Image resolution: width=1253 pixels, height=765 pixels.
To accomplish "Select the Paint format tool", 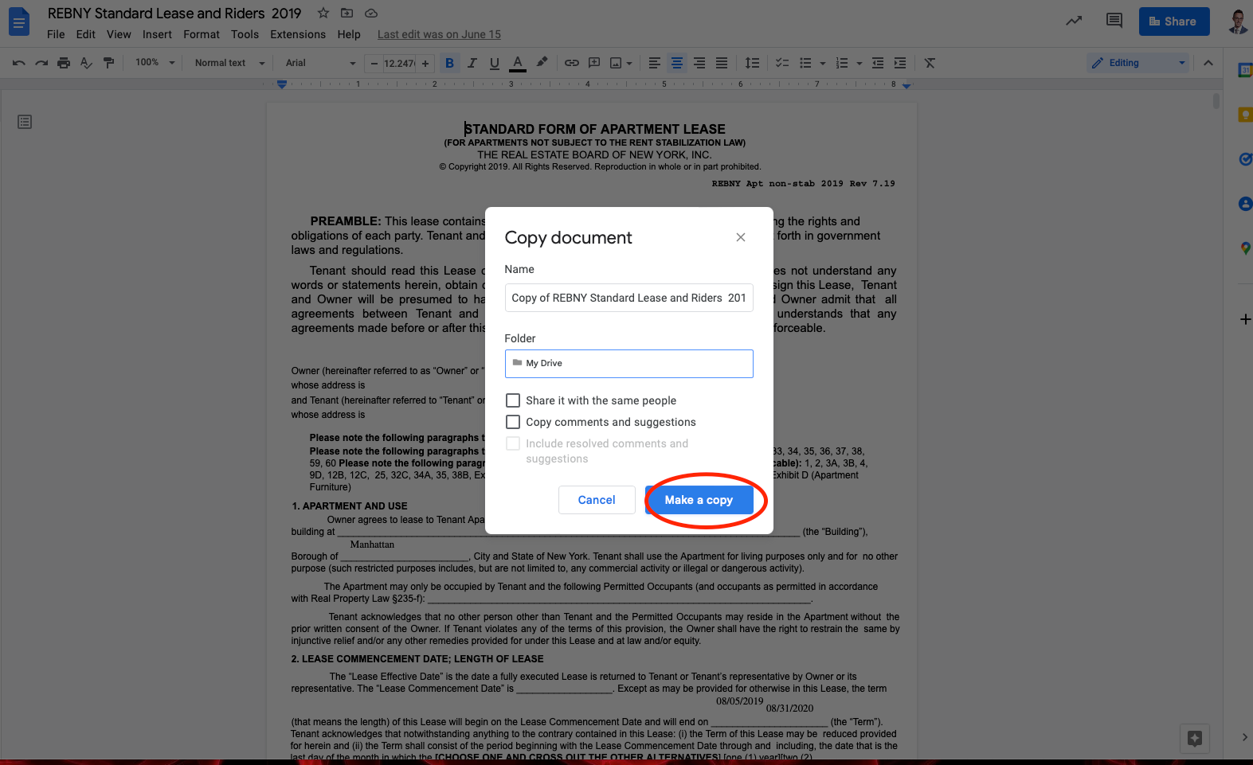I will pos(109,63).
